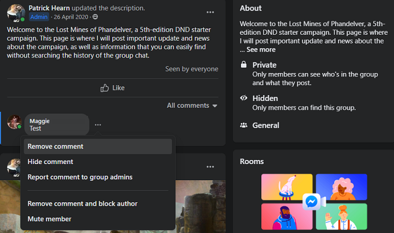Expand the All comments dropdown
This screenshot has width=394, height=233.
(x=192, y=105)
